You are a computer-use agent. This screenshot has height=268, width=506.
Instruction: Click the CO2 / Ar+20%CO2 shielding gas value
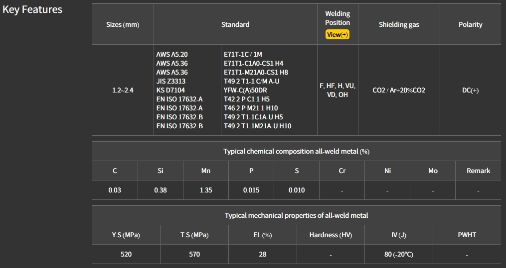tap(399, 90)
